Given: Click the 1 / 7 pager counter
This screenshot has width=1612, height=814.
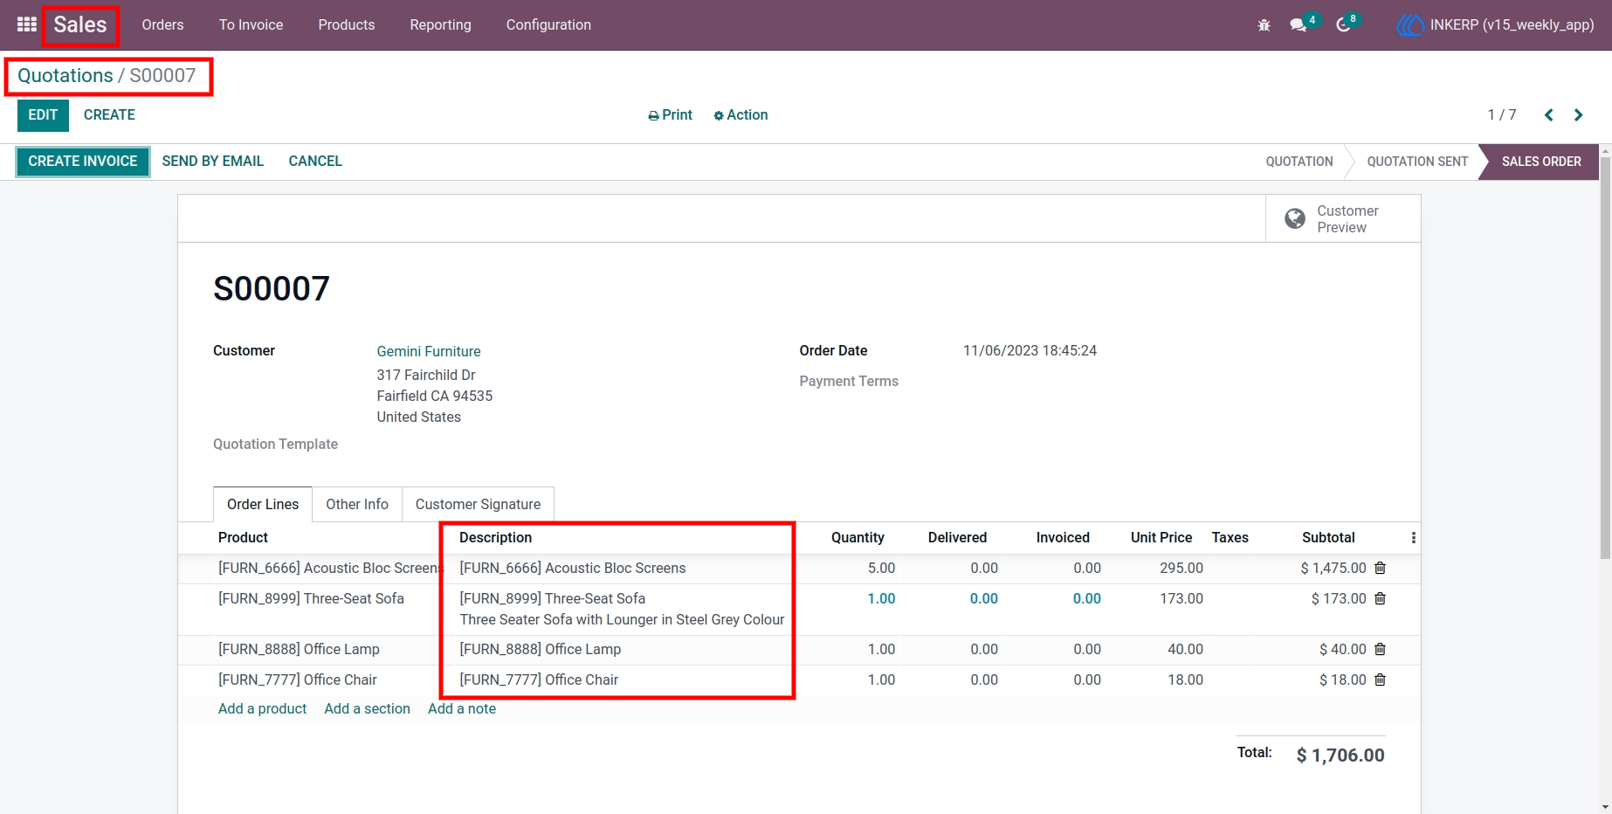Looking at the screenshot, I should (x=1502, y=115).
